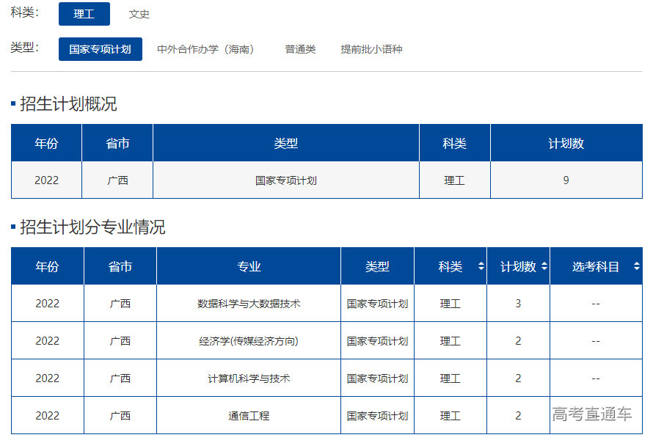Select the 经济学(传媒经济方向) major row
The height and width of the screenshot is (443, 653).
pyautogui.click(x=249, y=340)
